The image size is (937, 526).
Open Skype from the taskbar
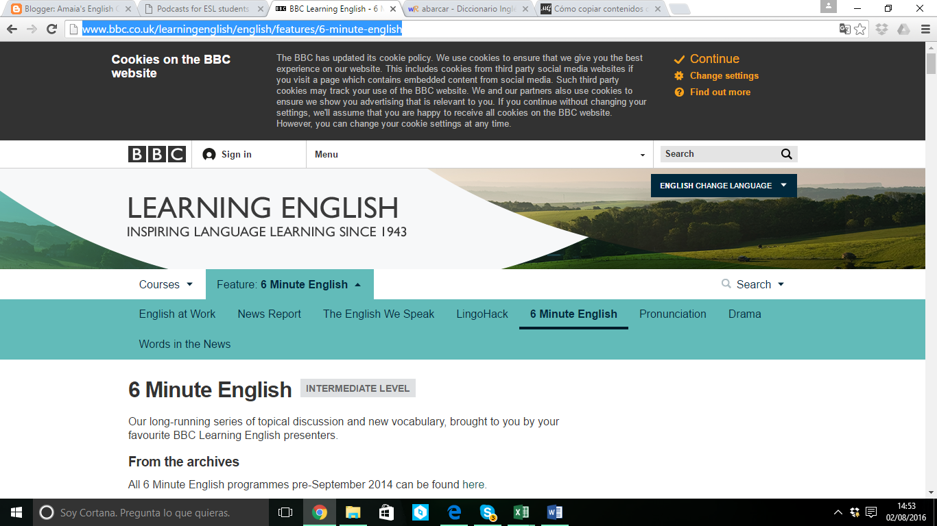[x=488, y=512]
